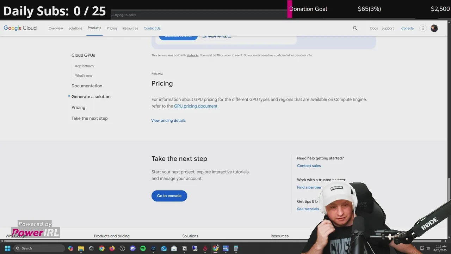Switch to the active Chrome window with profile badge
This screenshot has height=254, width=451.
click(x=215, y=248)
